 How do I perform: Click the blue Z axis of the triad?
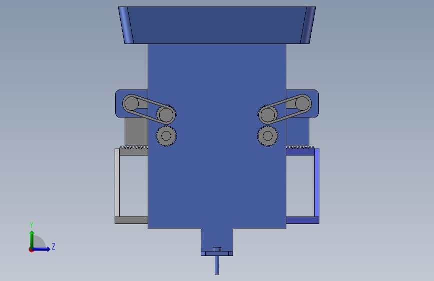click(42, 249)
